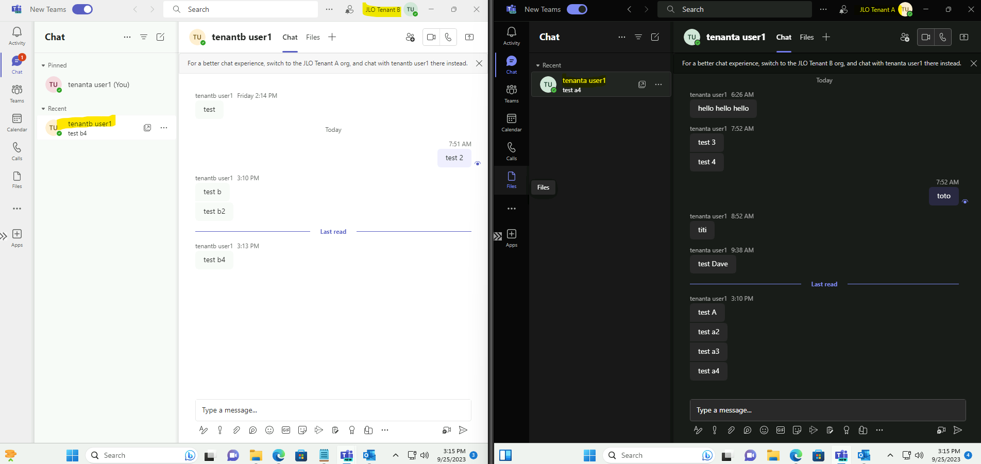Show more apps ellipsis in left sidebar
The height and width of the screenshot is (464, 981).
click(x=17, y=209)
